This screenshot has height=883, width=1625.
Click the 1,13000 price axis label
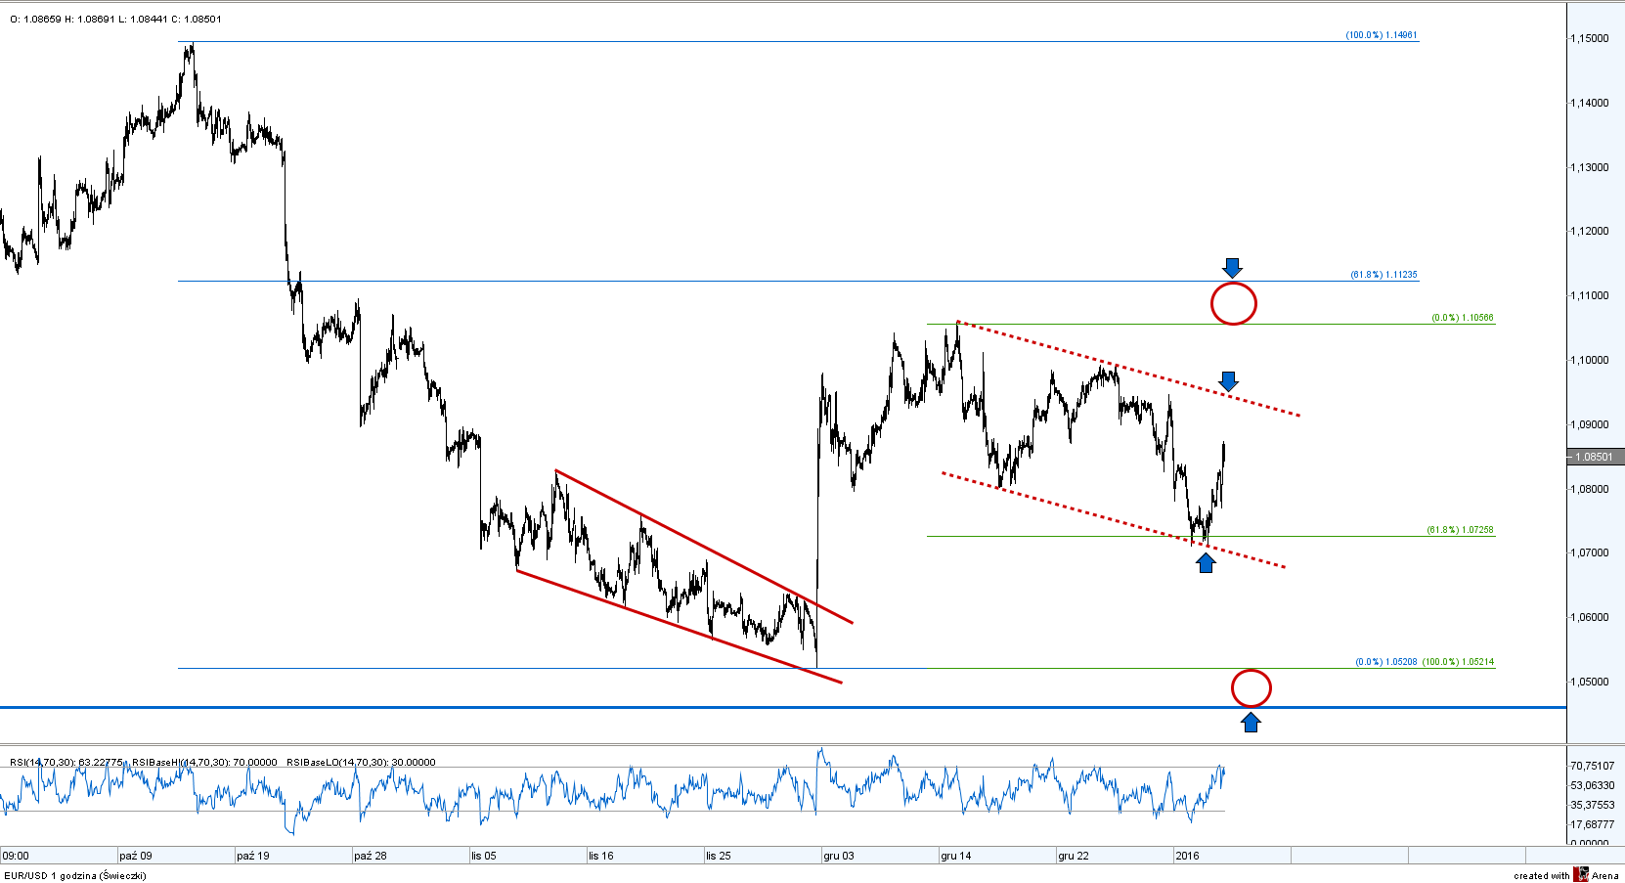(x=1590, y=167)
